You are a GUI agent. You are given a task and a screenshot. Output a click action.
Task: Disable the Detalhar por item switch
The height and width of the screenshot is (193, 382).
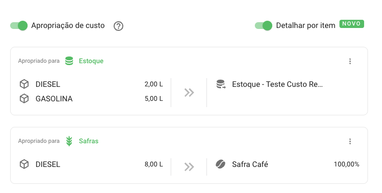coord(264,26)
